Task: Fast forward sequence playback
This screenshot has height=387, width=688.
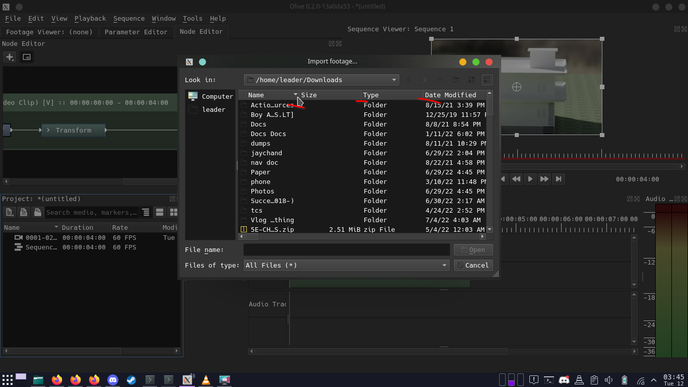Action: [x=544, y=179]
